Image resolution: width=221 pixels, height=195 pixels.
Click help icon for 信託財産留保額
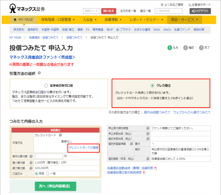(x=131, y=144)
